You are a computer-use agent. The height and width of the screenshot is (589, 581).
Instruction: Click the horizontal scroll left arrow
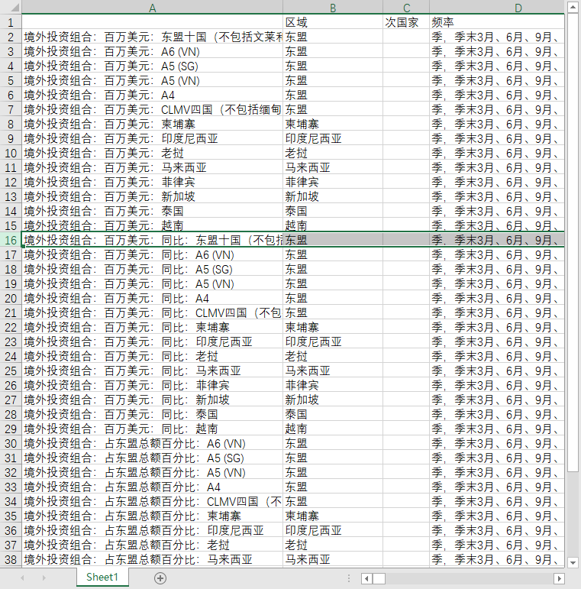(x=366, y=578)
